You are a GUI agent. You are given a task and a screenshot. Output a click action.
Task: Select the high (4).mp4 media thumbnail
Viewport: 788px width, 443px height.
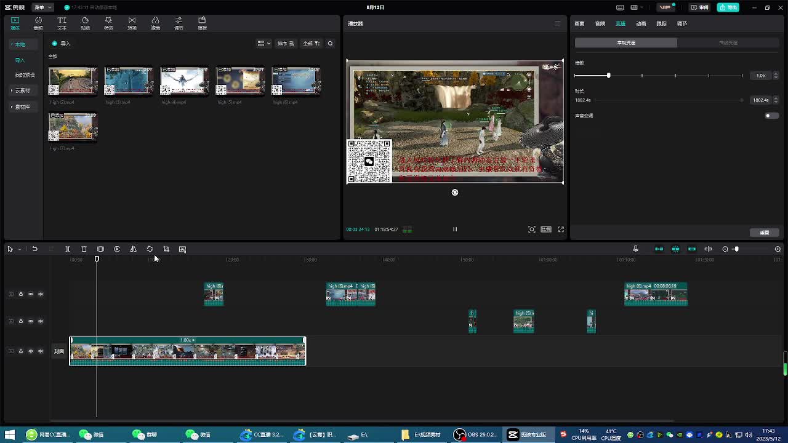[184, 81]
